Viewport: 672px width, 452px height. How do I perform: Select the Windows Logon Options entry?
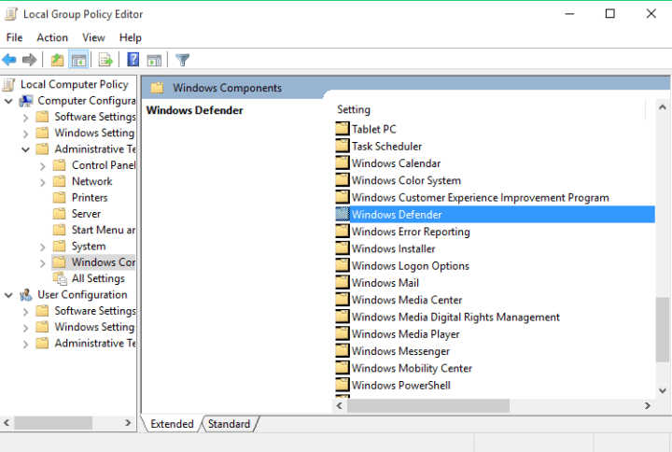(x=410, y=266)
